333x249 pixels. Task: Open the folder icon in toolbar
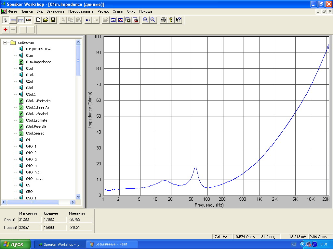click(46, 20)
